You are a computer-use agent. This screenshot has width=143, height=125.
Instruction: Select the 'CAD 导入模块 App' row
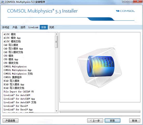point(29,49)
